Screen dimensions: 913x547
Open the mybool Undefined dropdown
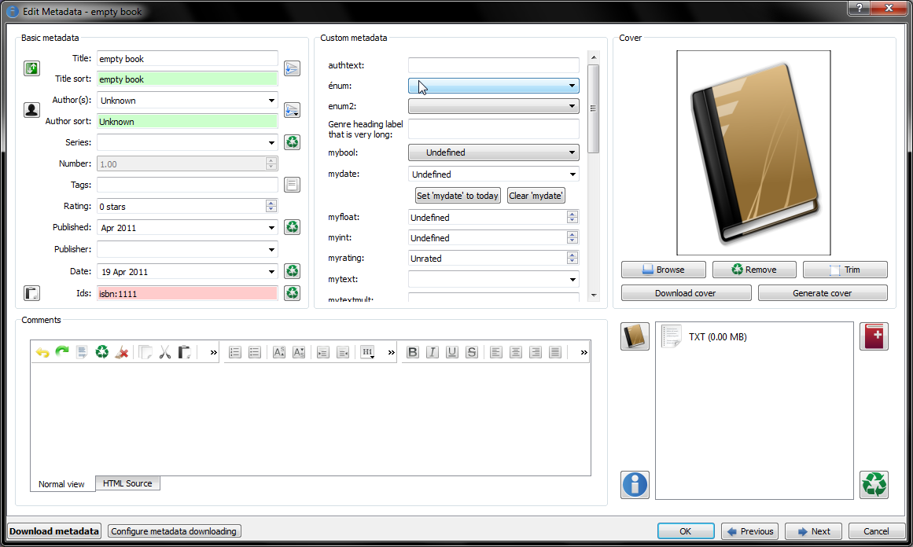[494, 152]
